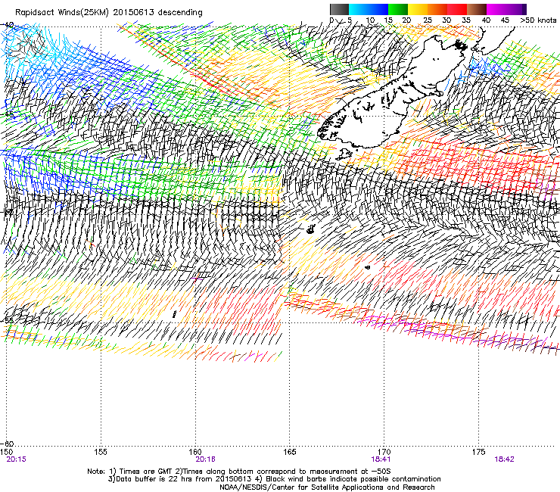Screen dimensions: 560x492
Task: Click the purple time label 20:15
Action: coord(16,459)
